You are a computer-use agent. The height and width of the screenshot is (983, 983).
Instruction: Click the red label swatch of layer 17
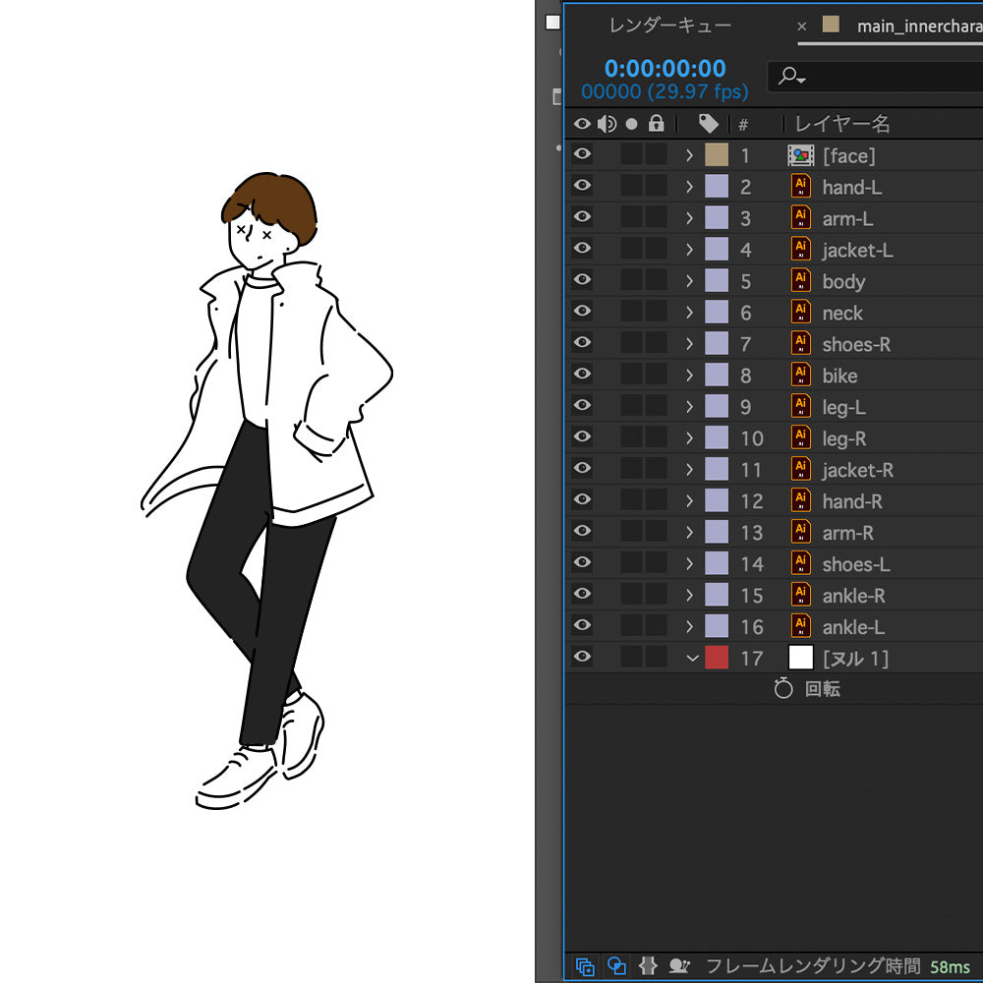pos(717,658)
